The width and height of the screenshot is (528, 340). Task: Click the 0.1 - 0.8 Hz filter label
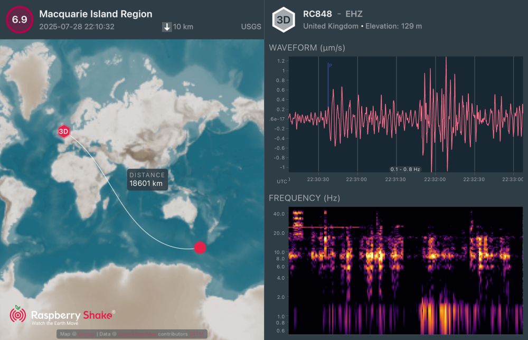(405, 169)
